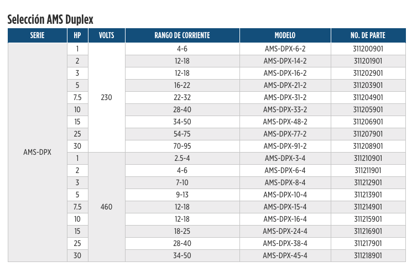This screenshot has height=272, width=412.
Task: Select current range 2.5-4
Action: point(182,159)
